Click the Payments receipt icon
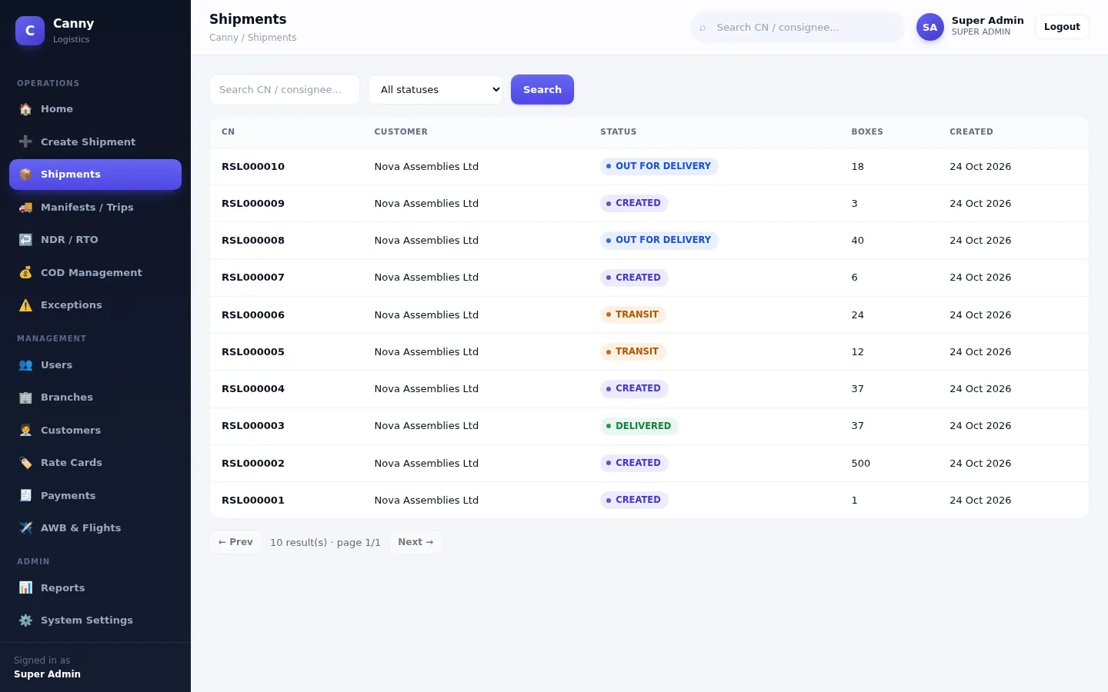 pos(25,496)
